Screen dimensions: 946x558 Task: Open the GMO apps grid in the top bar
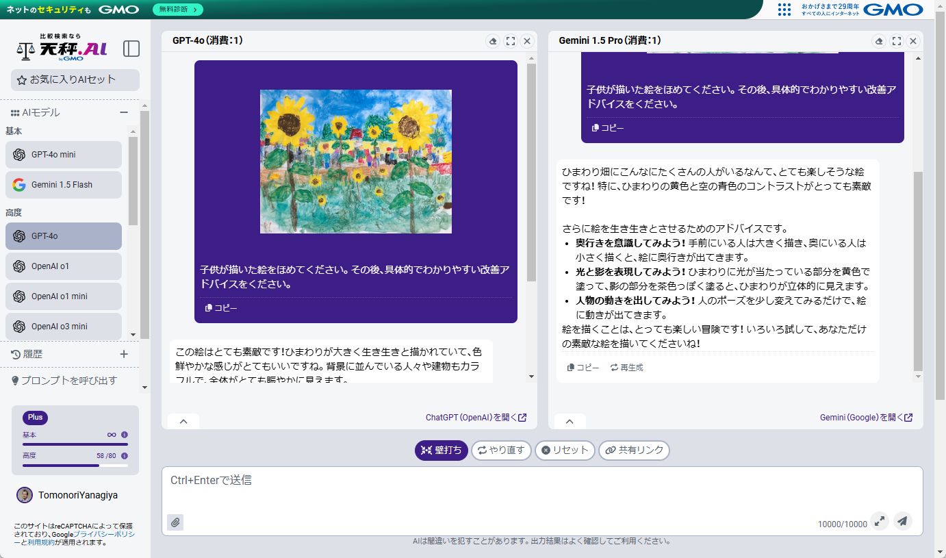(x=783, y=10)
